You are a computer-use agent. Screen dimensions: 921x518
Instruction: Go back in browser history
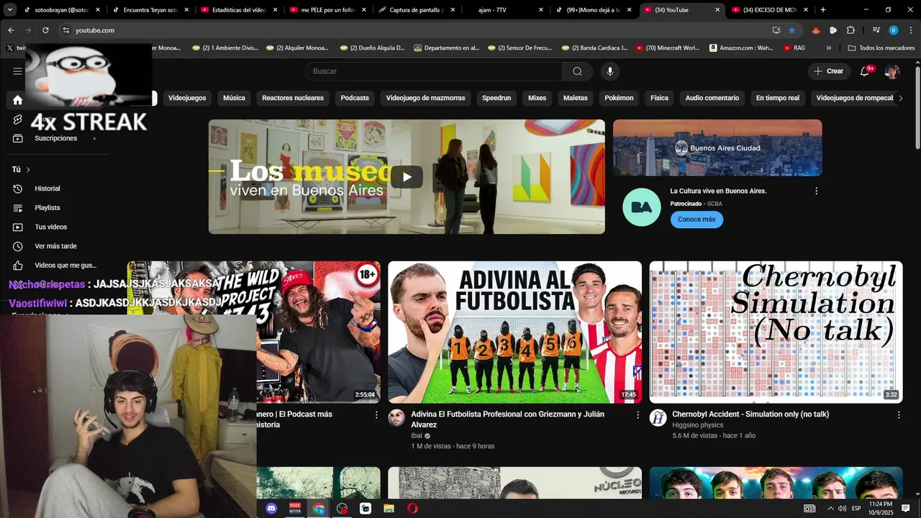coord(11,30)
